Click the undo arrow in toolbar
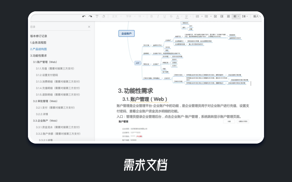292x182 pixels. [84, 17]
